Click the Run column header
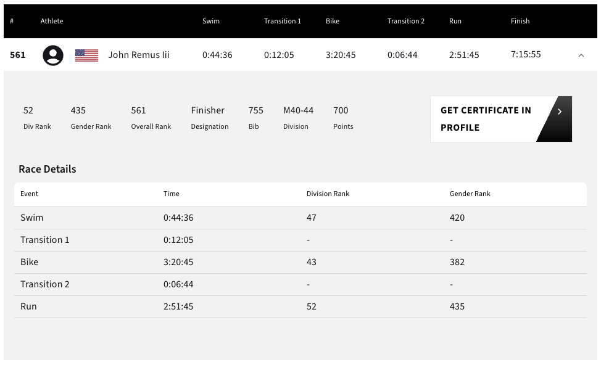This screenshot has width=601, height=365. click(455, 21)
